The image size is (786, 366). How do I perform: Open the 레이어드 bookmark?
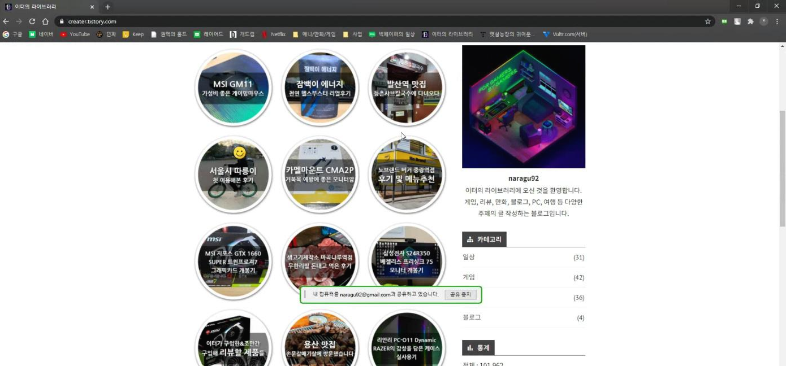pos(209,34)
